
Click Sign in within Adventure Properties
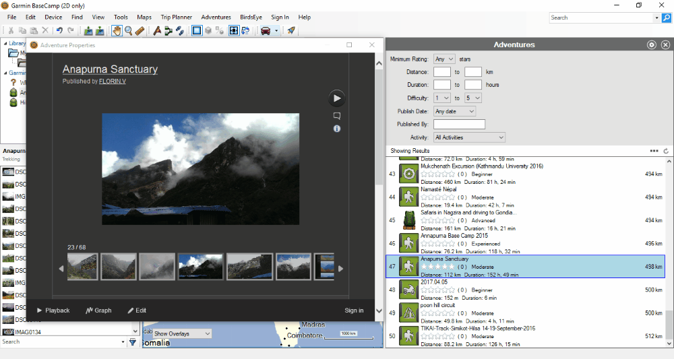pos(354,311)
